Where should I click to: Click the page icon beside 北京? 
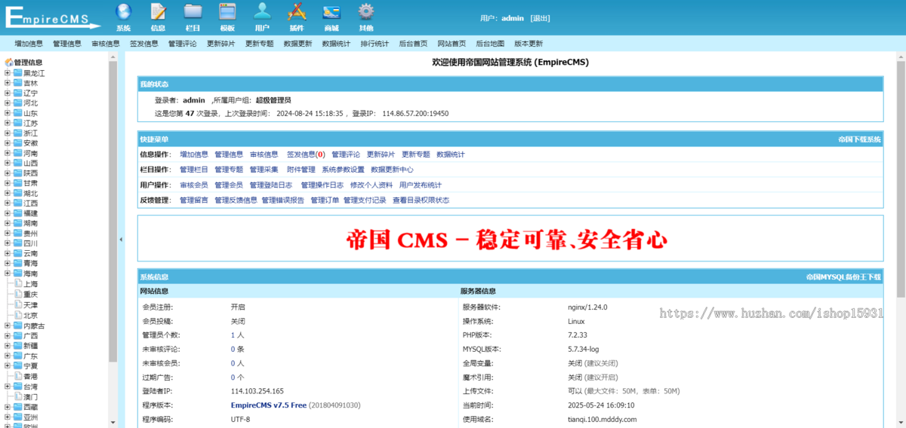[18, 315]
